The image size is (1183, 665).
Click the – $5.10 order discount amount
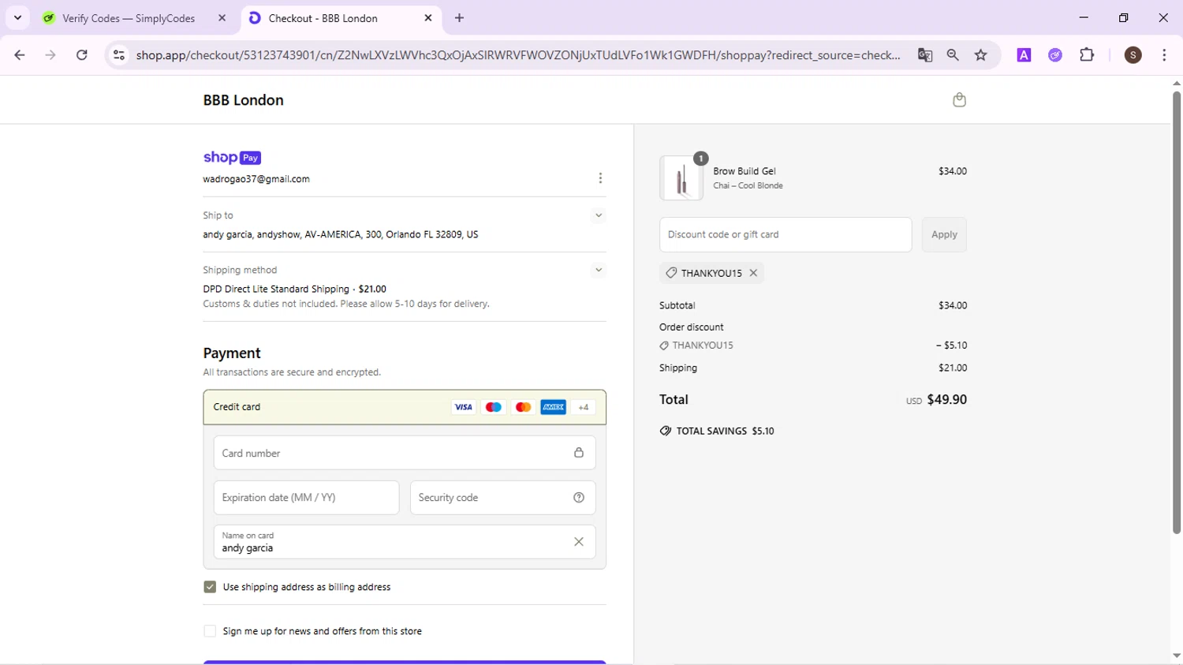coord(951,346)
